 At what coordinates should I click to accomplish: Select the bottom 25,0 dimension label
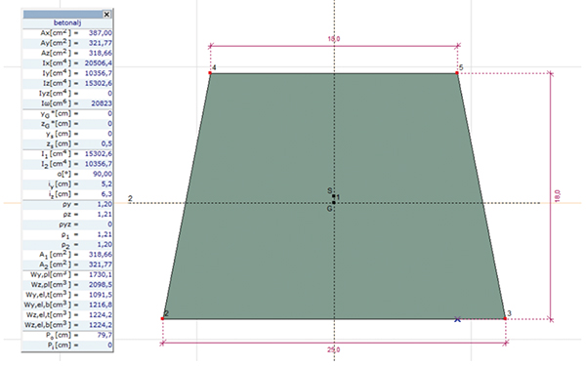(334, 350)
